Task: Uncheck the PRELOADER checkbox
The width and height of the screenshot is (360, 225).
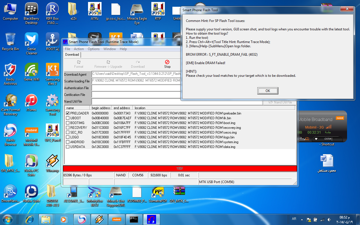Action: [68, 113]
